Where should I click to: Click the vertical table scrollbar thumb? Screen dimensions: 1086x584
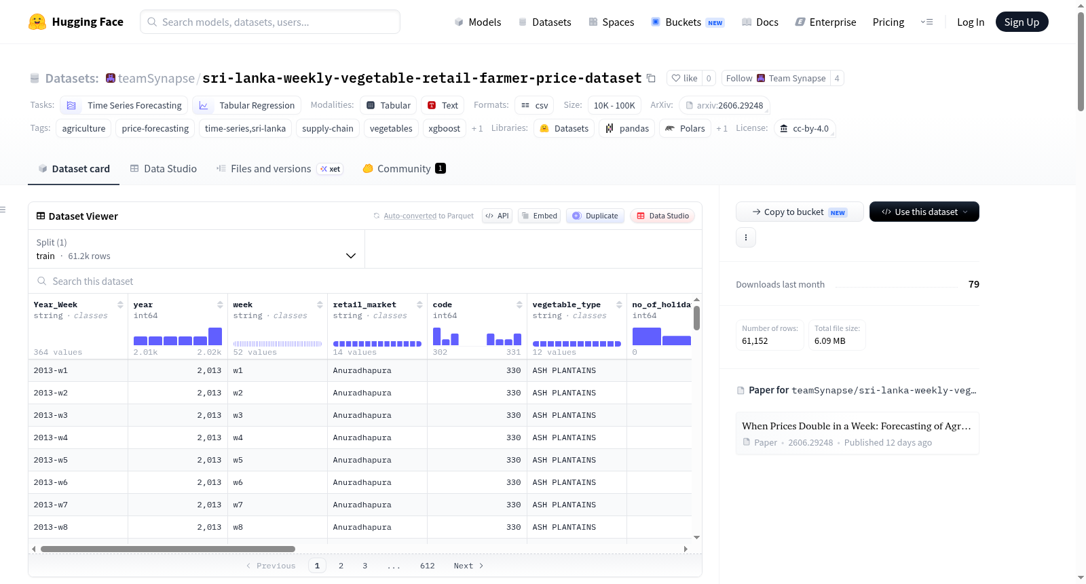coord(696,318)
